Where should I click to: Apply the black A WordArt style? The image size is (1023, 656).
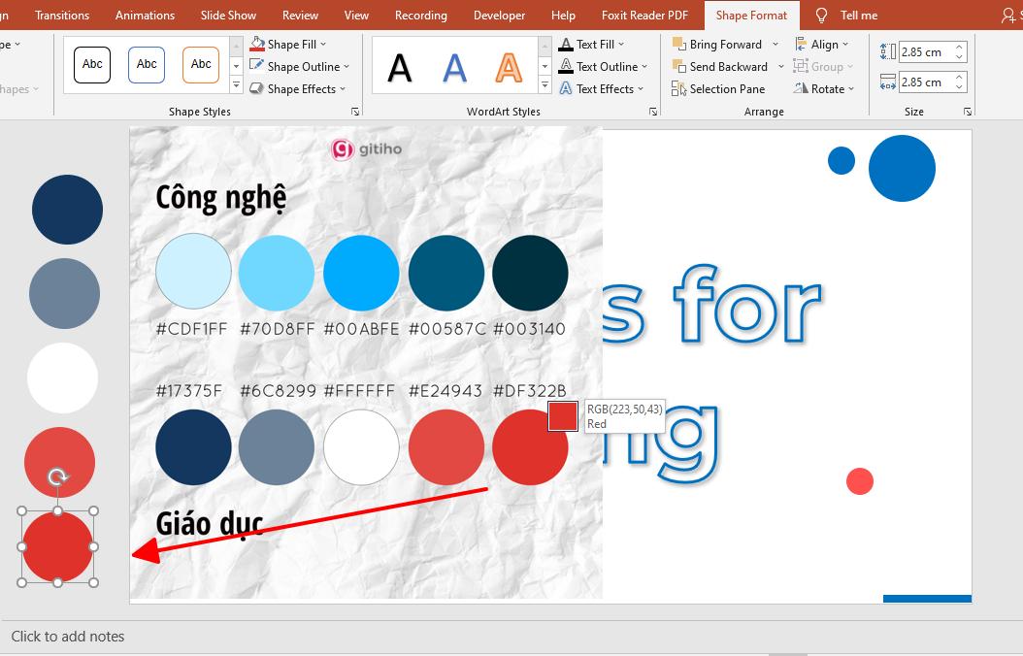click(400, 67)
